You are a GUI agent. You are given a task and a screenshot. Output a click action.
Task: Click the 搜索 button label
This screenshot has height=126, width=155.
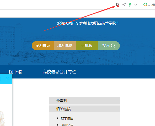click(106, 46)
